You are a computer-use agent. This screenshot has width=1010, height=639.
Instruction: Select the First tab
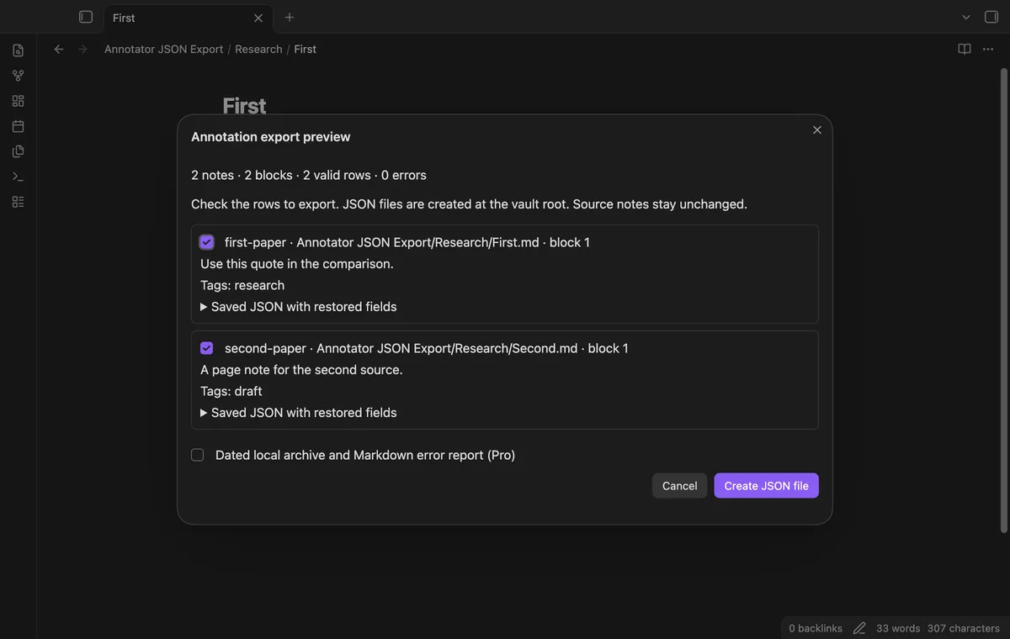pos(187,18)
